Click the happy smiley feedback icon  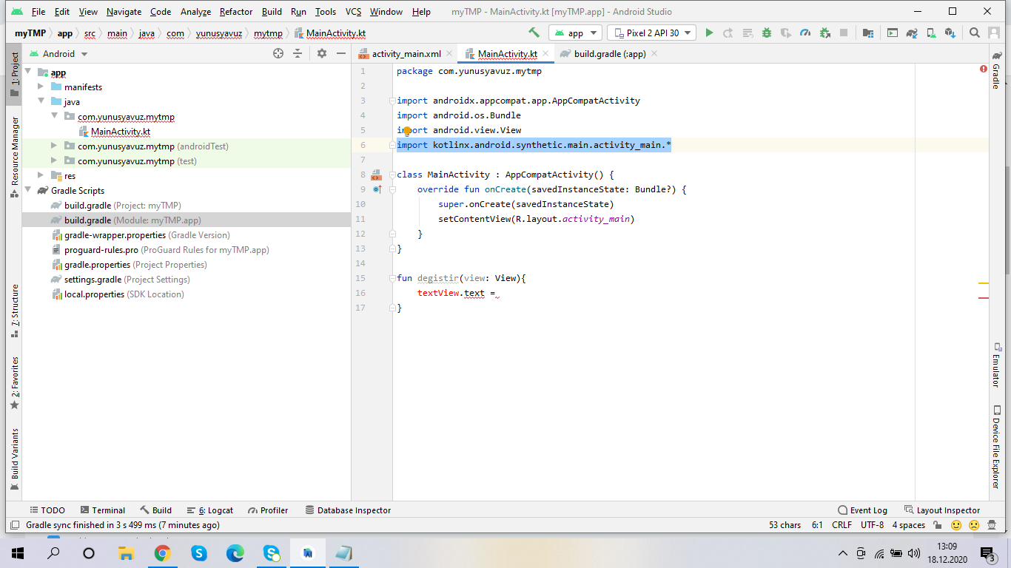coord(956,525)
